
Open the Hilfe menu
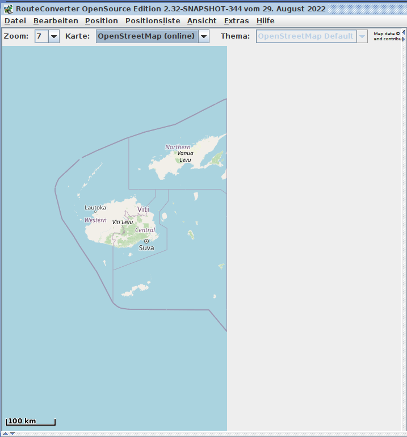coord(265,20)
